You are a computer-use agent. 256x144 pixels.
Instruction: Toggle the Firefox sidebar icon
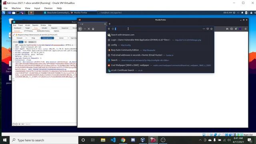coord(232,29)
